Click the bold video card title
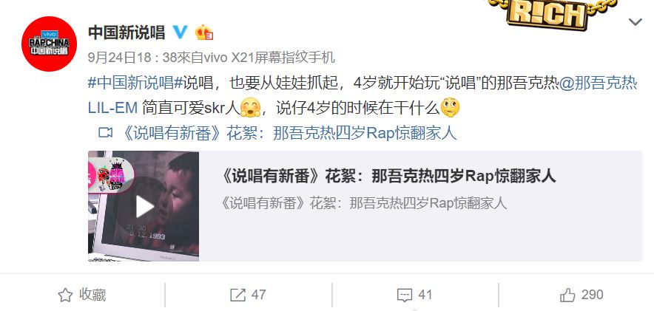 tap(388, 177)
